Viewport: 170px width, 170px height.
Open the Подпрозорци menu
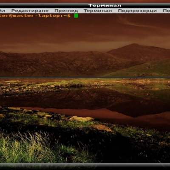click(x=137, y=11)
